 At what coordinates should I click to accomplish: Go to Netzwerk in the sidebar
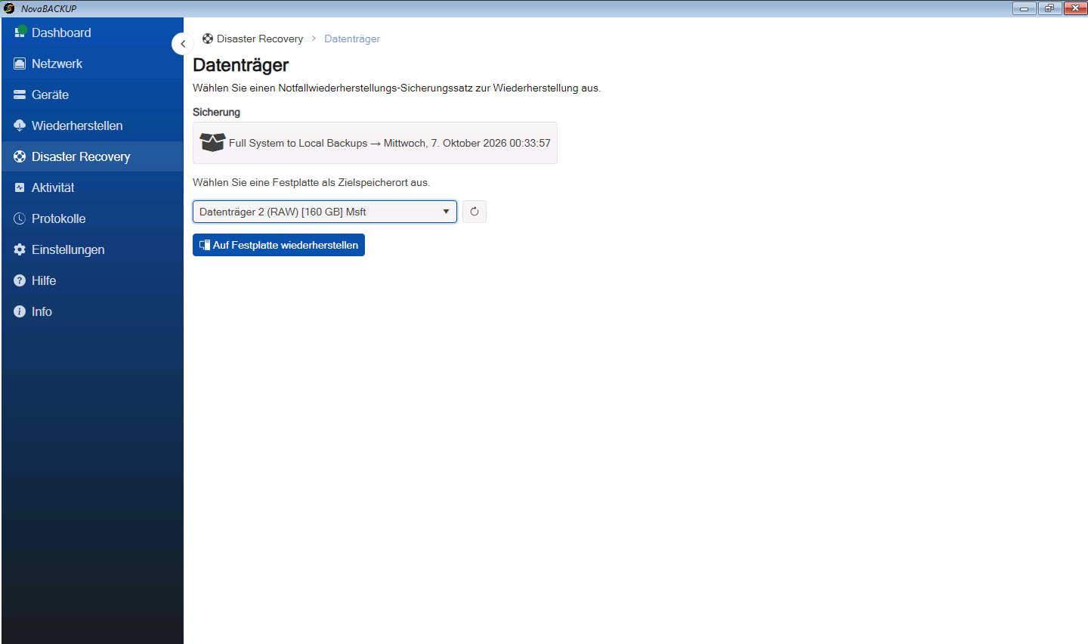(x=92, y=63)
